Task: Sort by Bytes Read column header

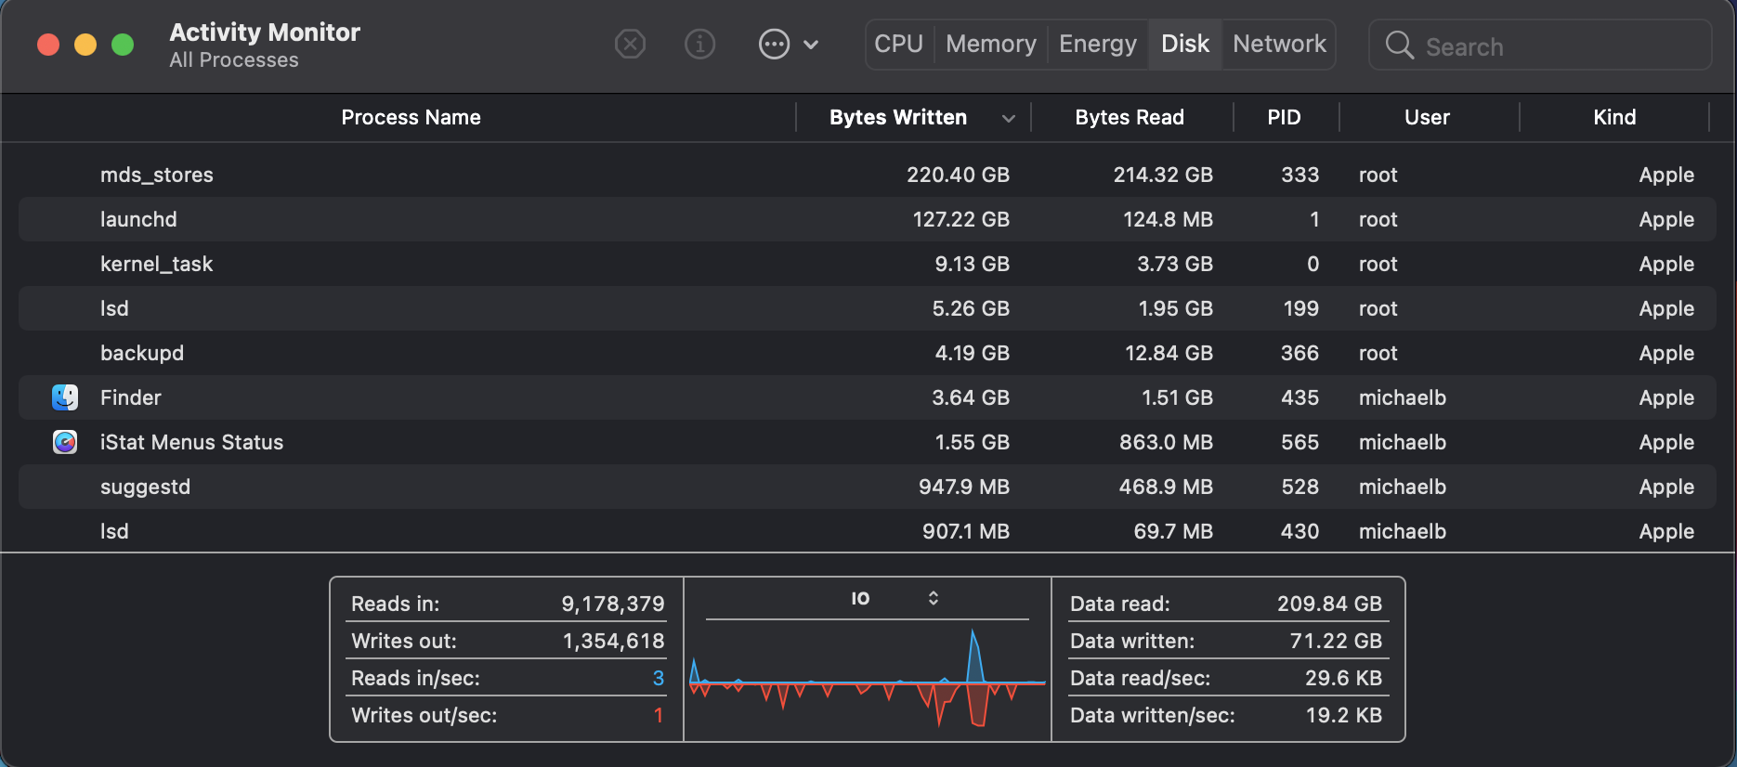Action: coord(1130,118)
